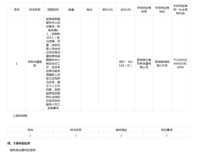197x153 pixels.
Task: Click the specification text starting 按黎城县融媒体中心
Action: tap(53, 63)
